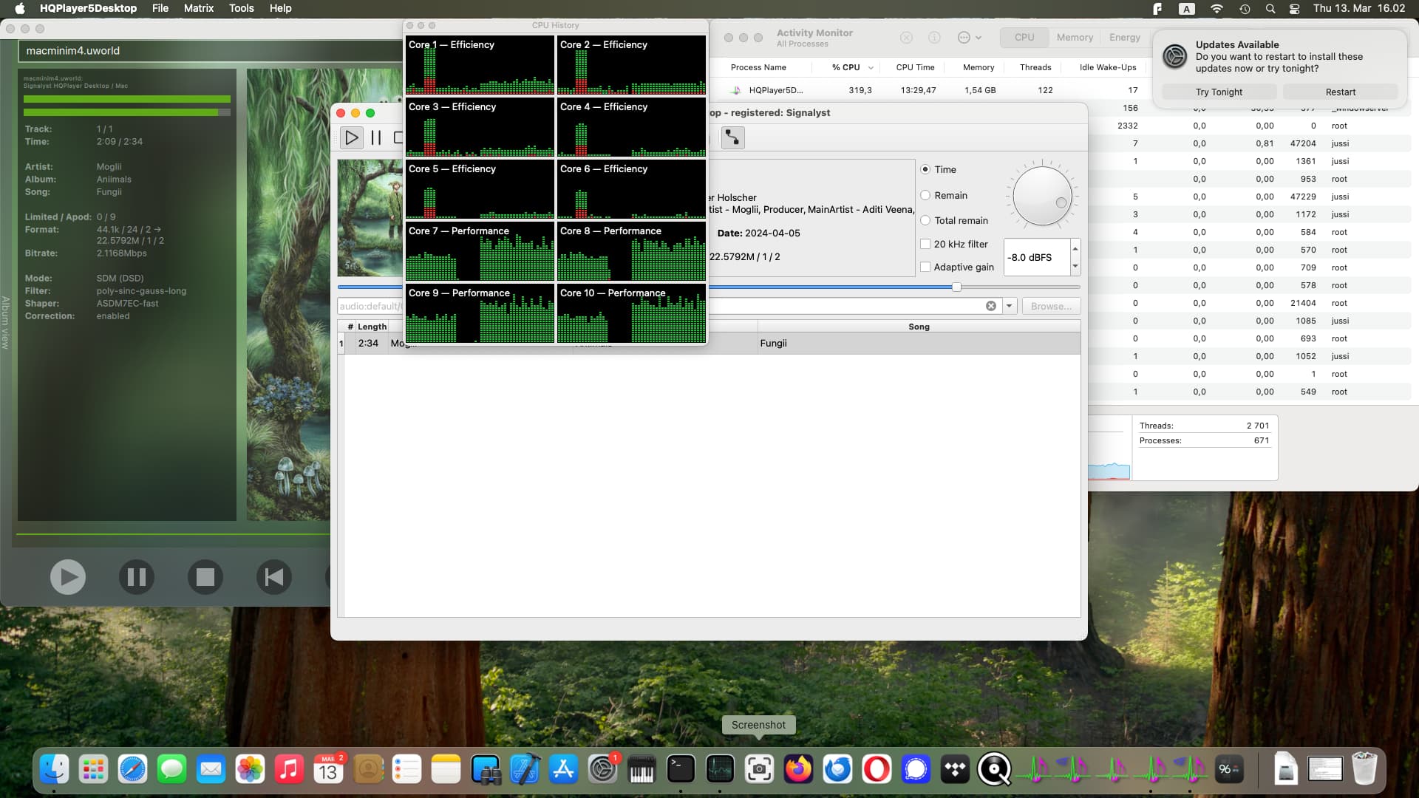Image resolution: width=1419 pixels, height=798 pixels.
Task: Open the audio source path dropdown
Action: click(x=1010, y=306)
